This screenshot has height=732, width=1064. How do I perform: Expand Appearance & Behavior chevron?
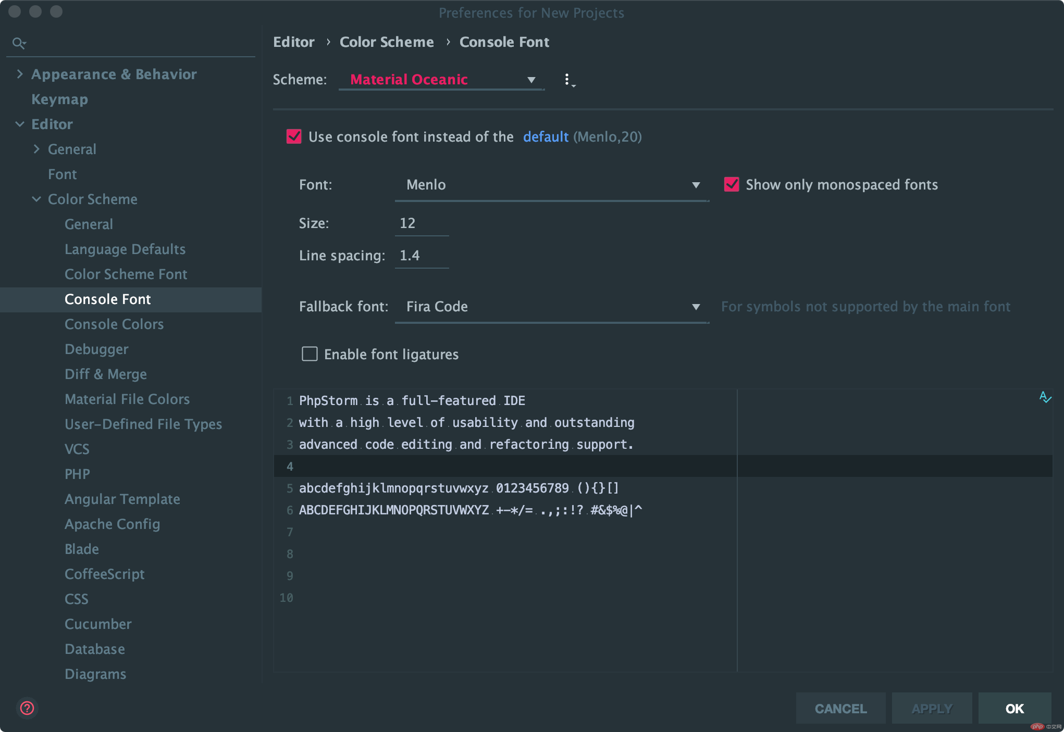point(20,74)
